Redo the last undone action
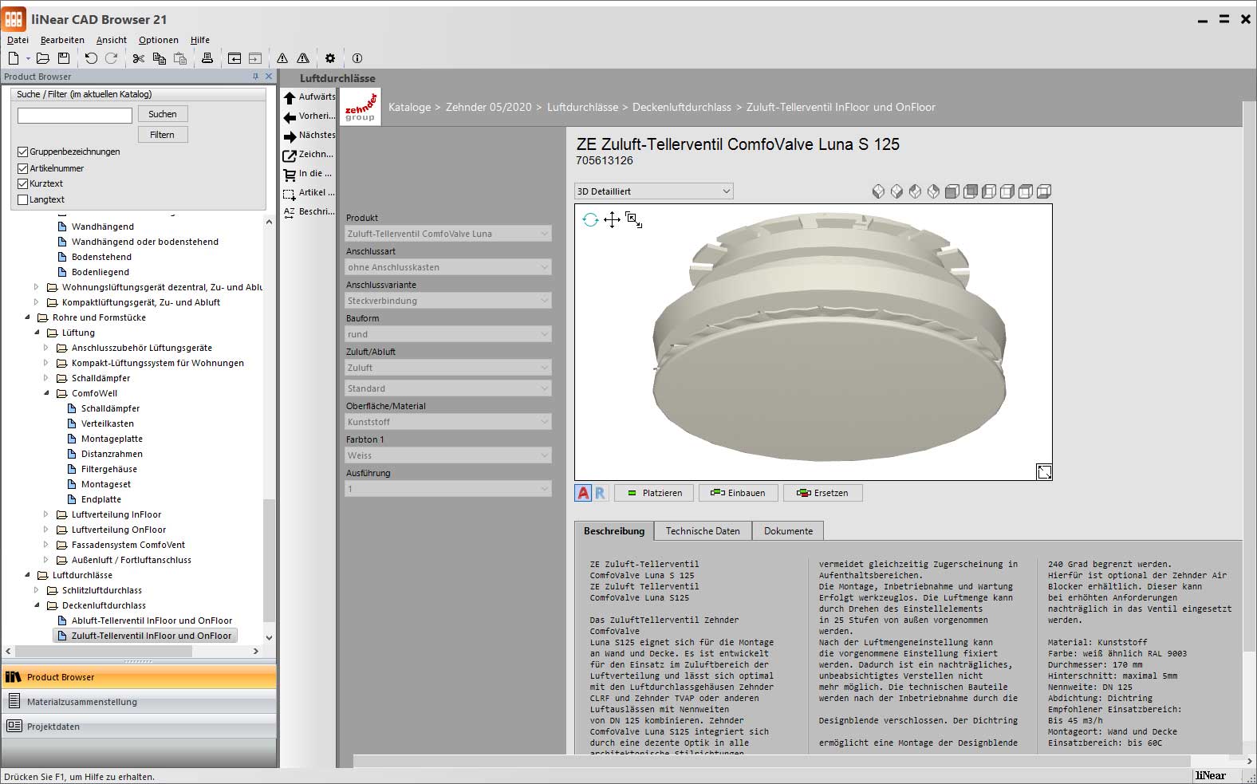This screenshot has height=784, width=1257. point(112,58)
